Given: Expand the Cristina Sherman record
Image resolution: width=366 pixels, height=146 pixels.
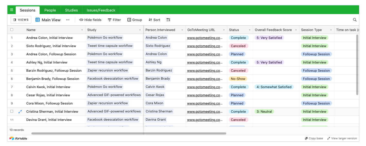Looking at the screenshot, I should coord(20,112).
